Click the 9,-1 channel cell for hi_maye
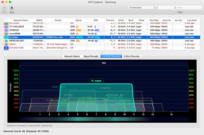 113,37
